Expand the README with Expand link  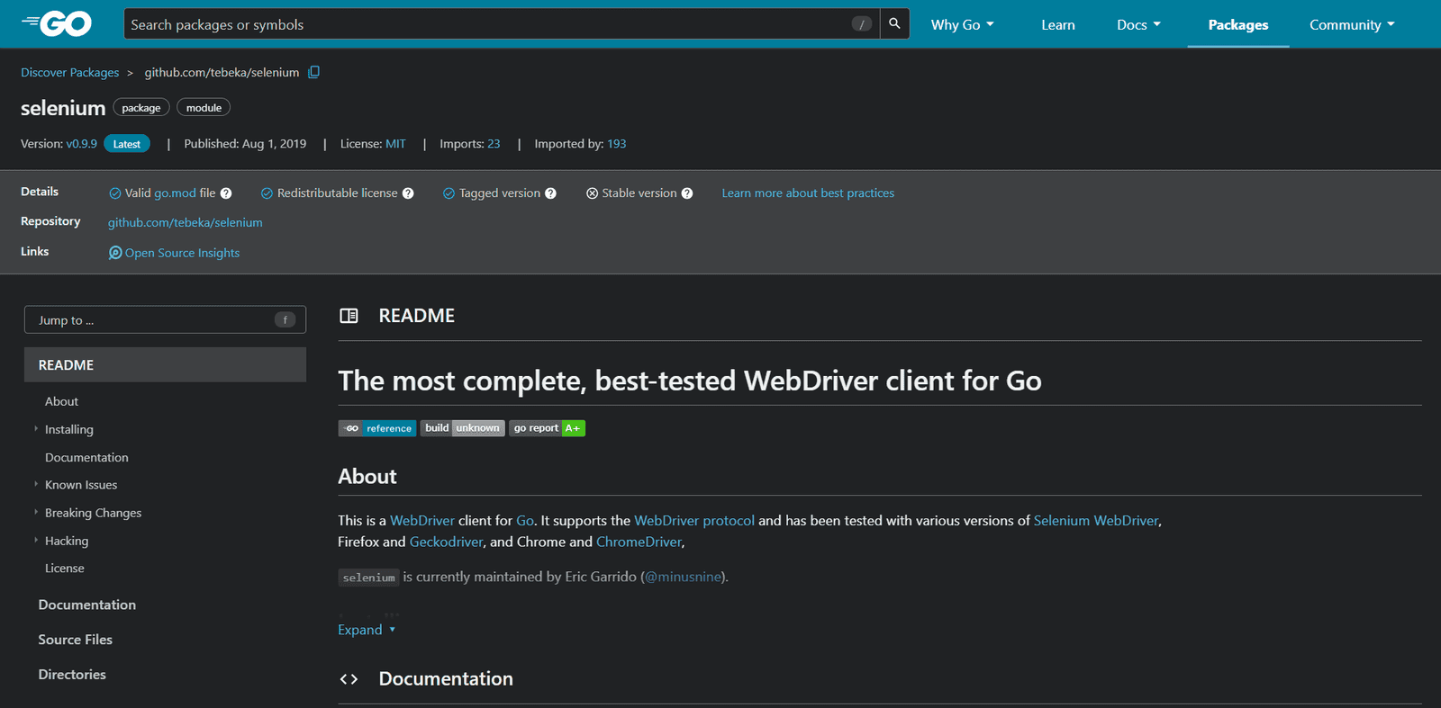(367, 630)
